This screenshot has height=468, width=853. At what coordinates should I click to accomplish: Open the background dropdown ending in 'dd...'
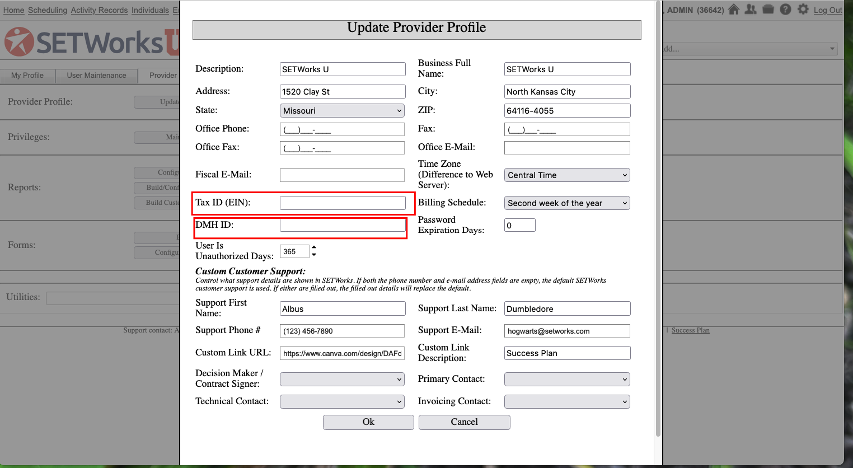pyautogui.click(x=750, y=49)
